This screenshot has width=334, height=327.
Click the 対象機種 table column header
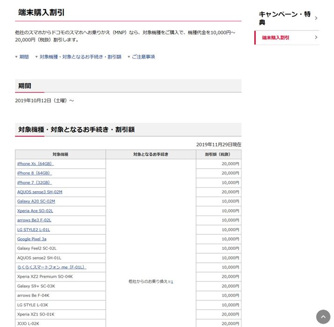[60, 154]
